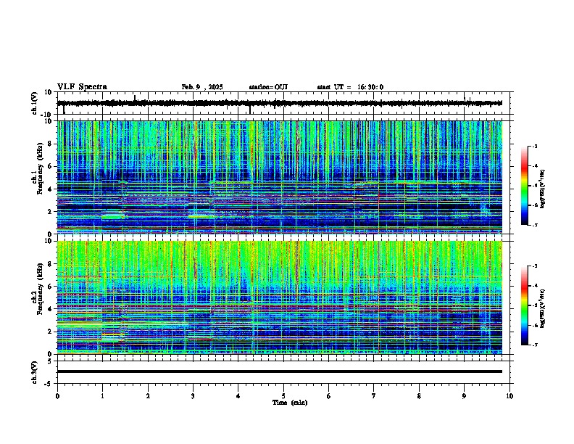This screenshot has width=574, height=444.
Task: Click the "ch.1(V)" waveform axis label
Action: [34, 103]
